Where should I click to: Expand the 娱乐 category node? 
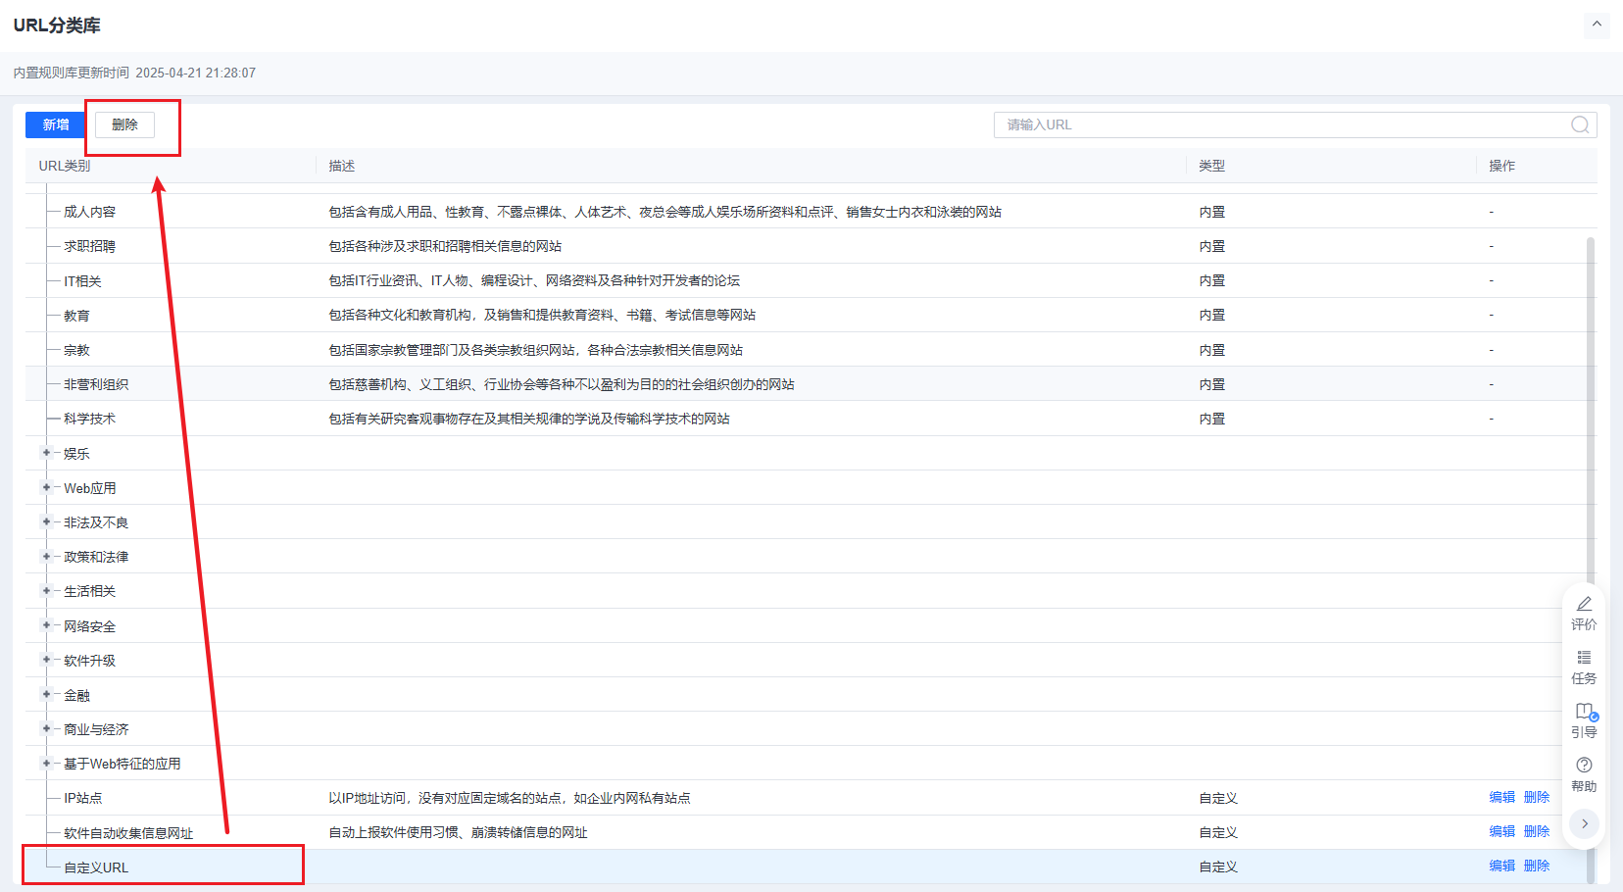[46, 453]
